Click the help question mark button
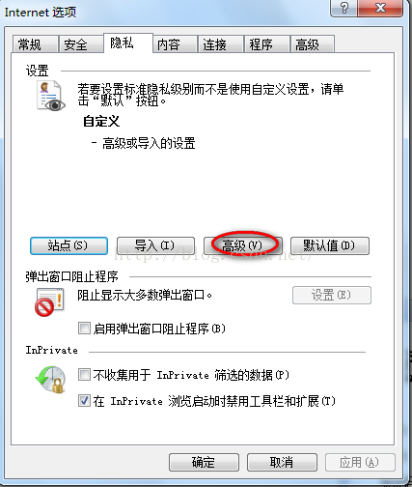This screenshot has height=487, width=412. [344, 8]
